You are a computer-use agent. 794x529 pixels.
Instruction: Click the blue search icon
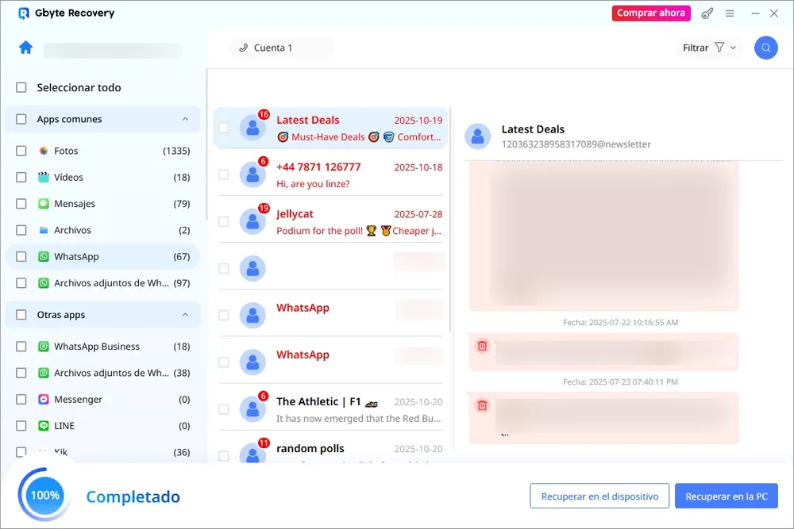tap(765, 48)
